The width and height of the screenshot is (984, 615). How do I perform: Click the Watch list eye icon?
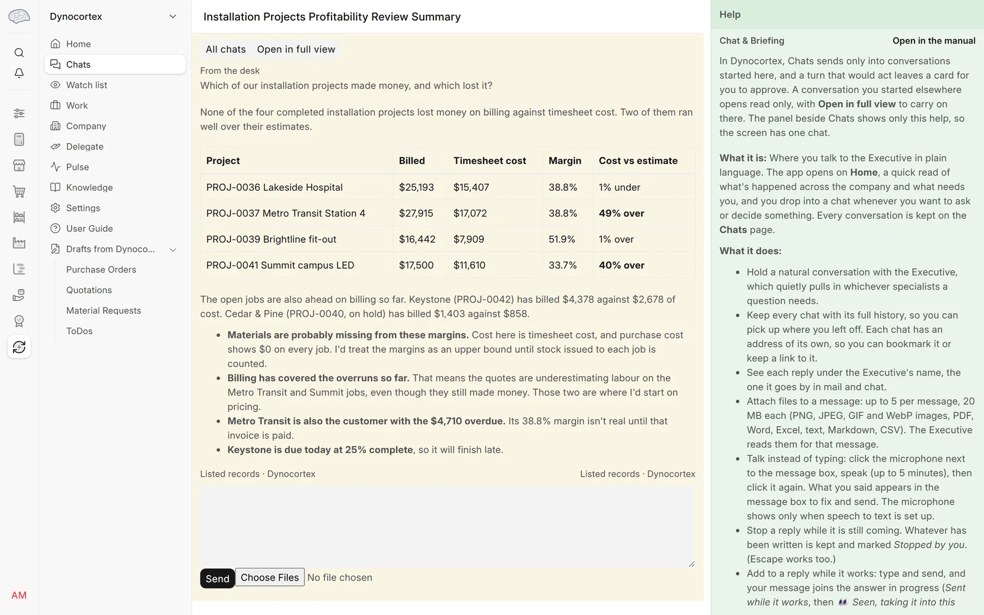(x=55, y=85)
